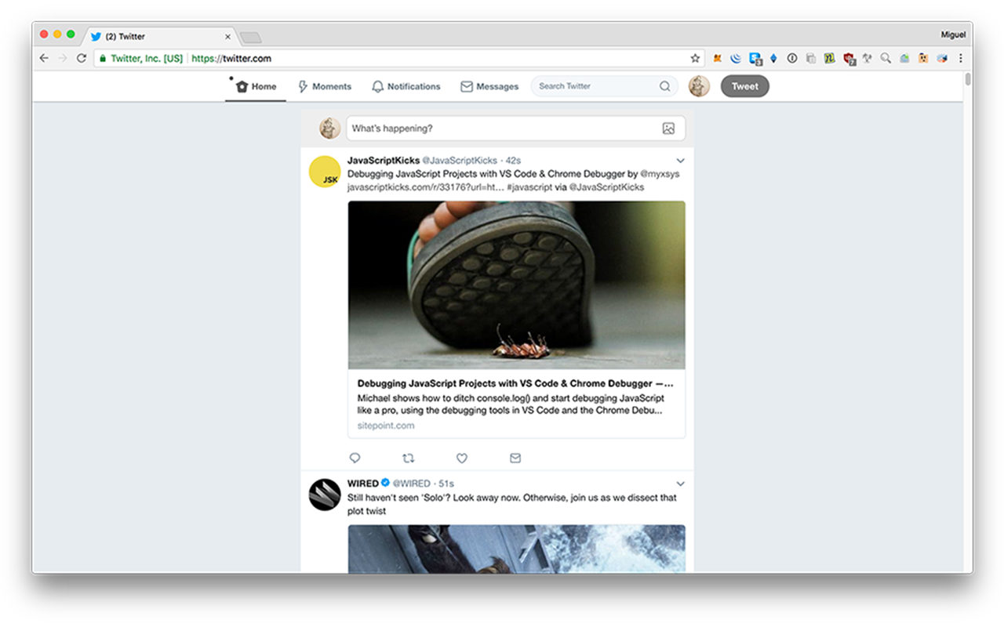The height and width of the screenshot is (627, 1004).
Task: Open the @myxsys mention link
Action: [660, 174]
